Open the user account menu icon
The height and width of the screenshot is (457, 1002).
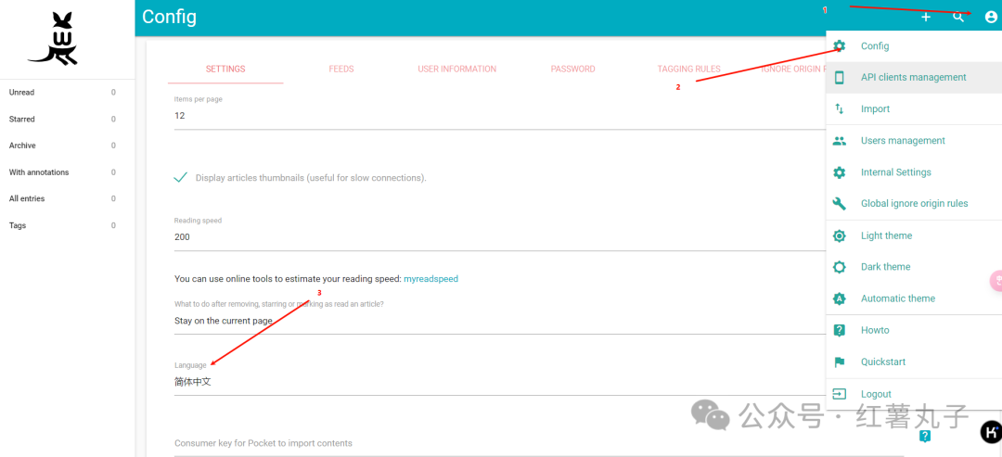point(991,18)
